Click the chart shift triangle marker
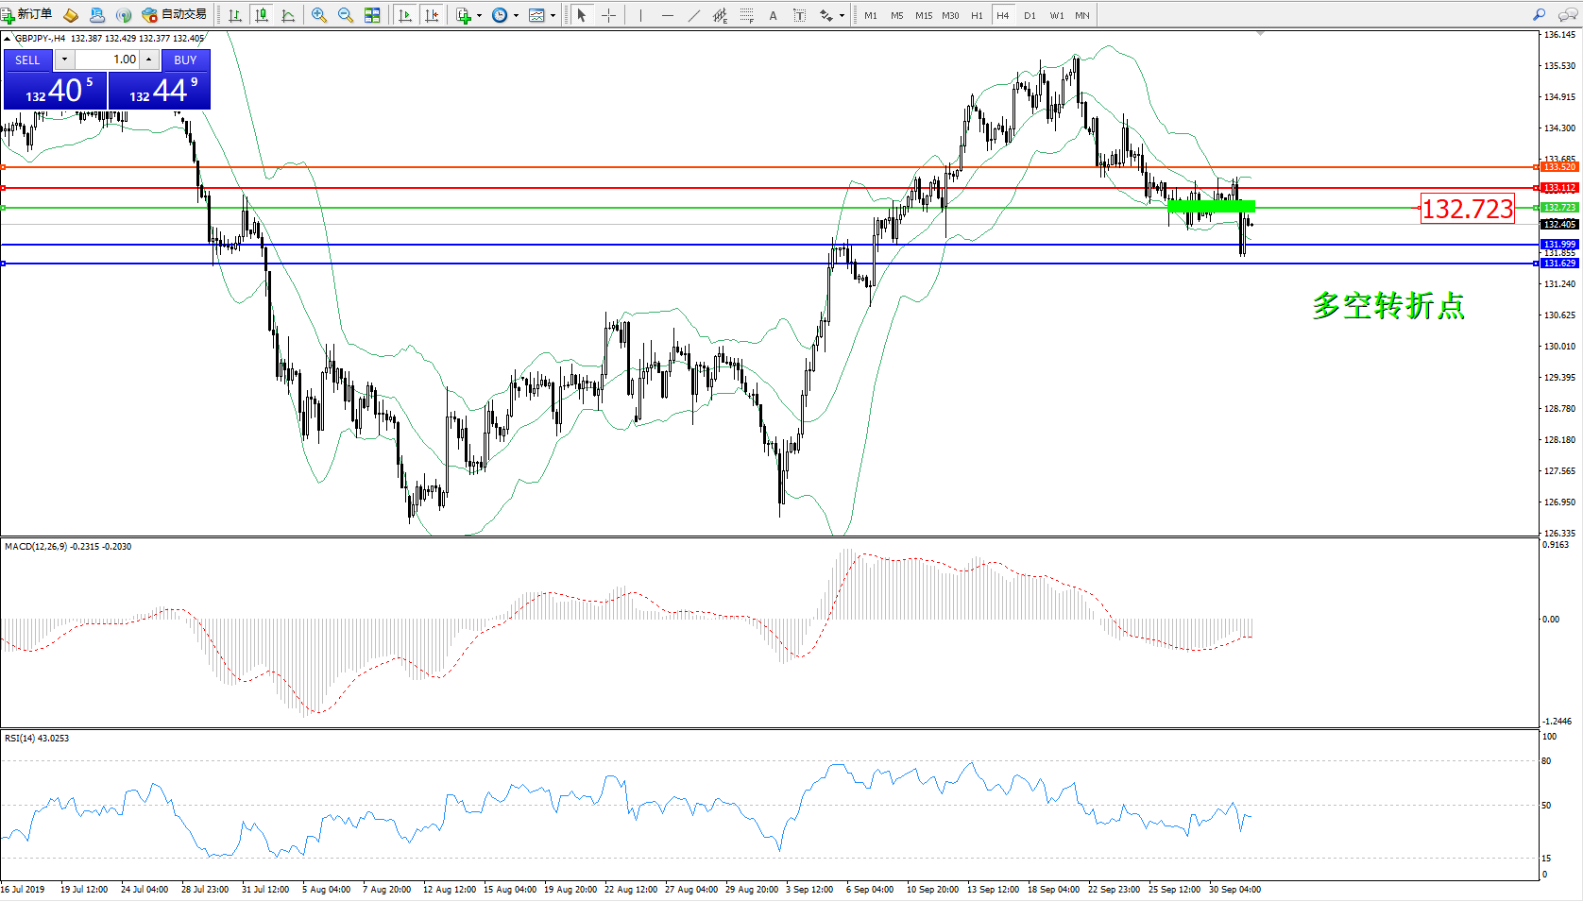1583x902 pixels. (x=1260, y=33)
